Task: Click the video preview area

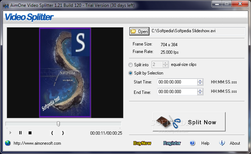Action: tap(65, 73)
